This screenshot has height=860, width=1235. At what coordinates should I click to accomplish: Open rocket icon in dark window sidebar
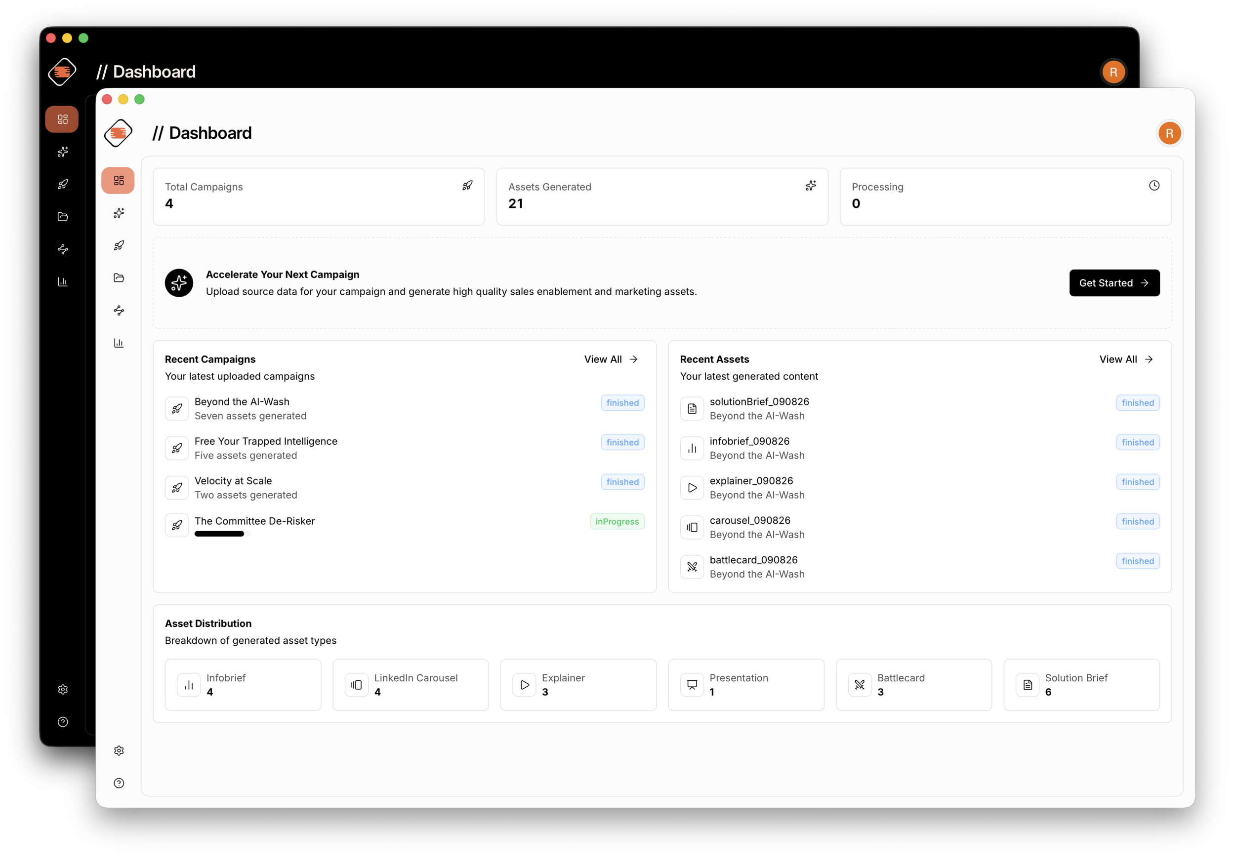tap(63, 184)
